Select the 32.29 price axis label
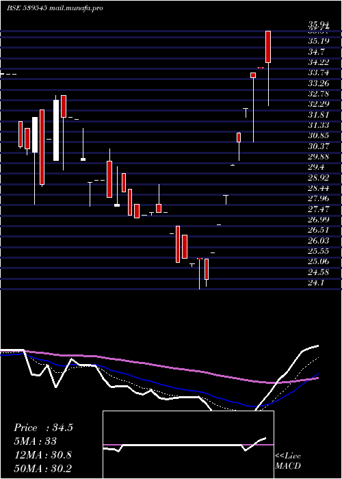 [x=318, y=104]
